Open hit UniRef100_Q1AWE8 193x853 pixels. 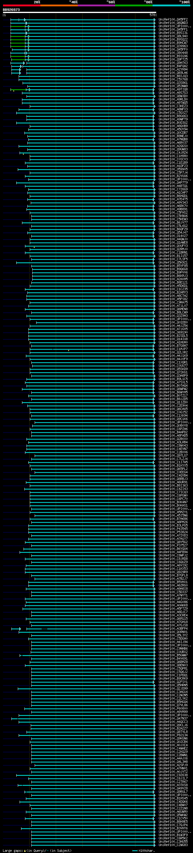pyautogui.click(x=173, y=242)
